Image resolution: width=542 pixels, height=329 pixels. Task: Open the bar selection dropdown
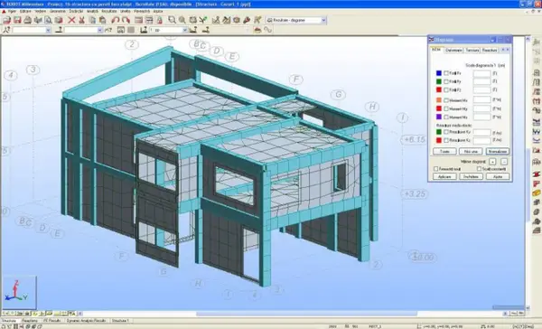pos(100,30)
